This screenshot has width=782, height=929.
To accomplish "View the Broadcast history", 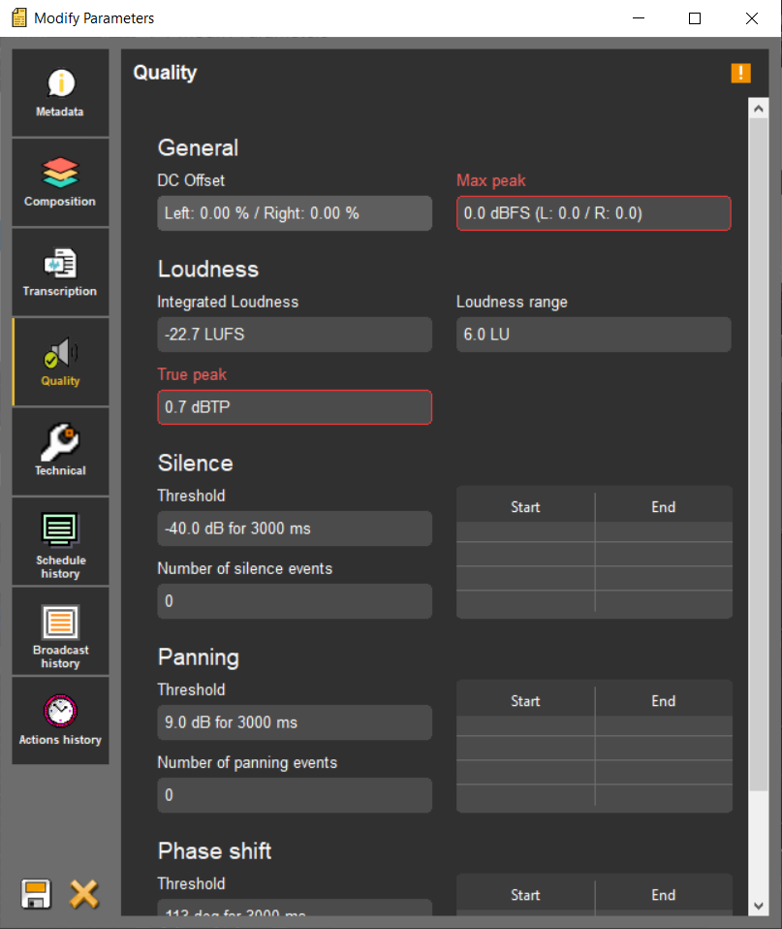I will coord(60,631).
